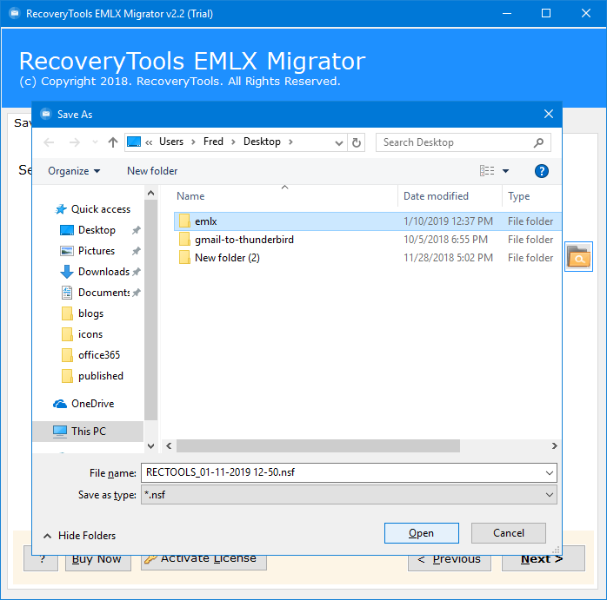Open Desktop in Quick access
Viewport: 607px width, 600px height.
coord(97,230)
